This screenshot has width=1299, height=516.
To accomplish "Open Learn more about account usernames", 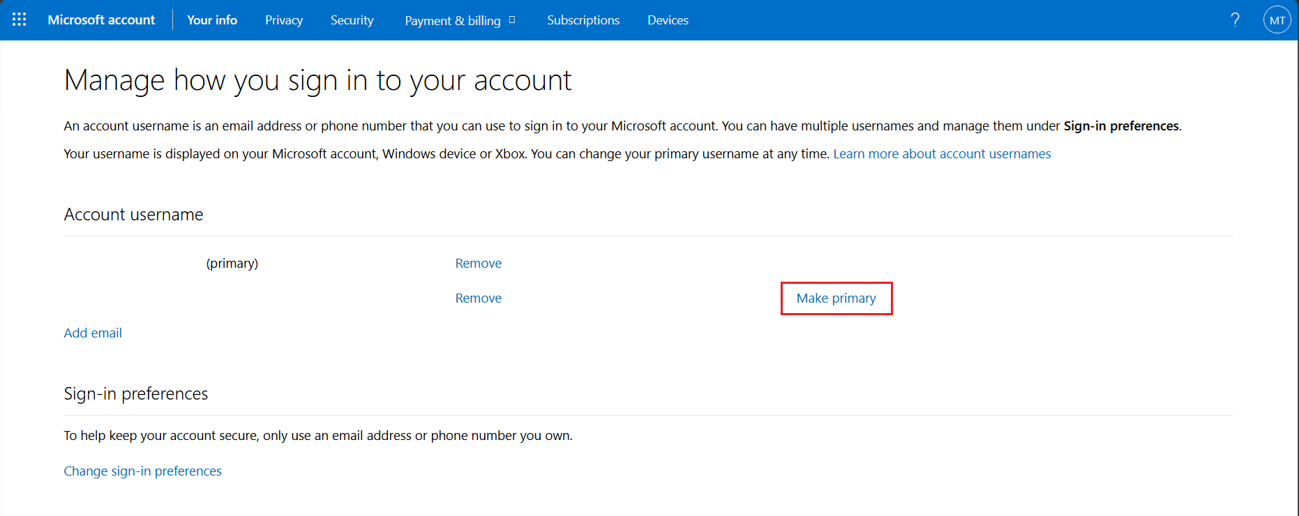I will pos(942,154).
